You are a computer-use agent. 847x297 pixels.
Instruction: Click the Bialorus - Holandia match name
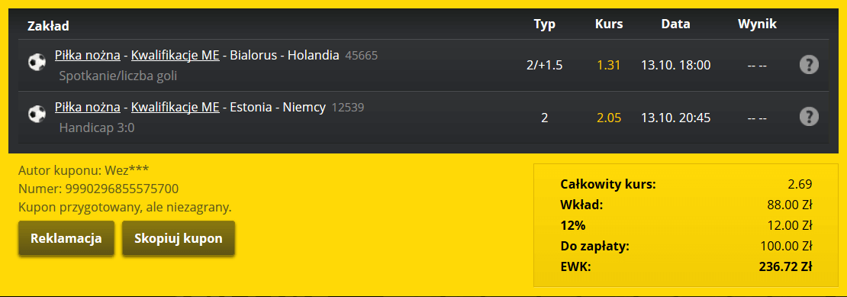click(285, 55)
